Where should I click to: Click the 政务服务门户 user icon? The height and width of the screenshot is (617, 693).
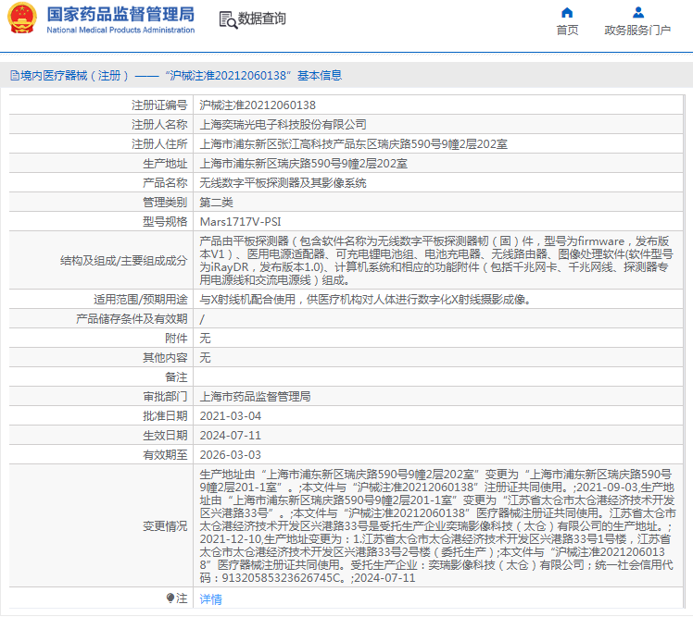[x=638, y=12]
